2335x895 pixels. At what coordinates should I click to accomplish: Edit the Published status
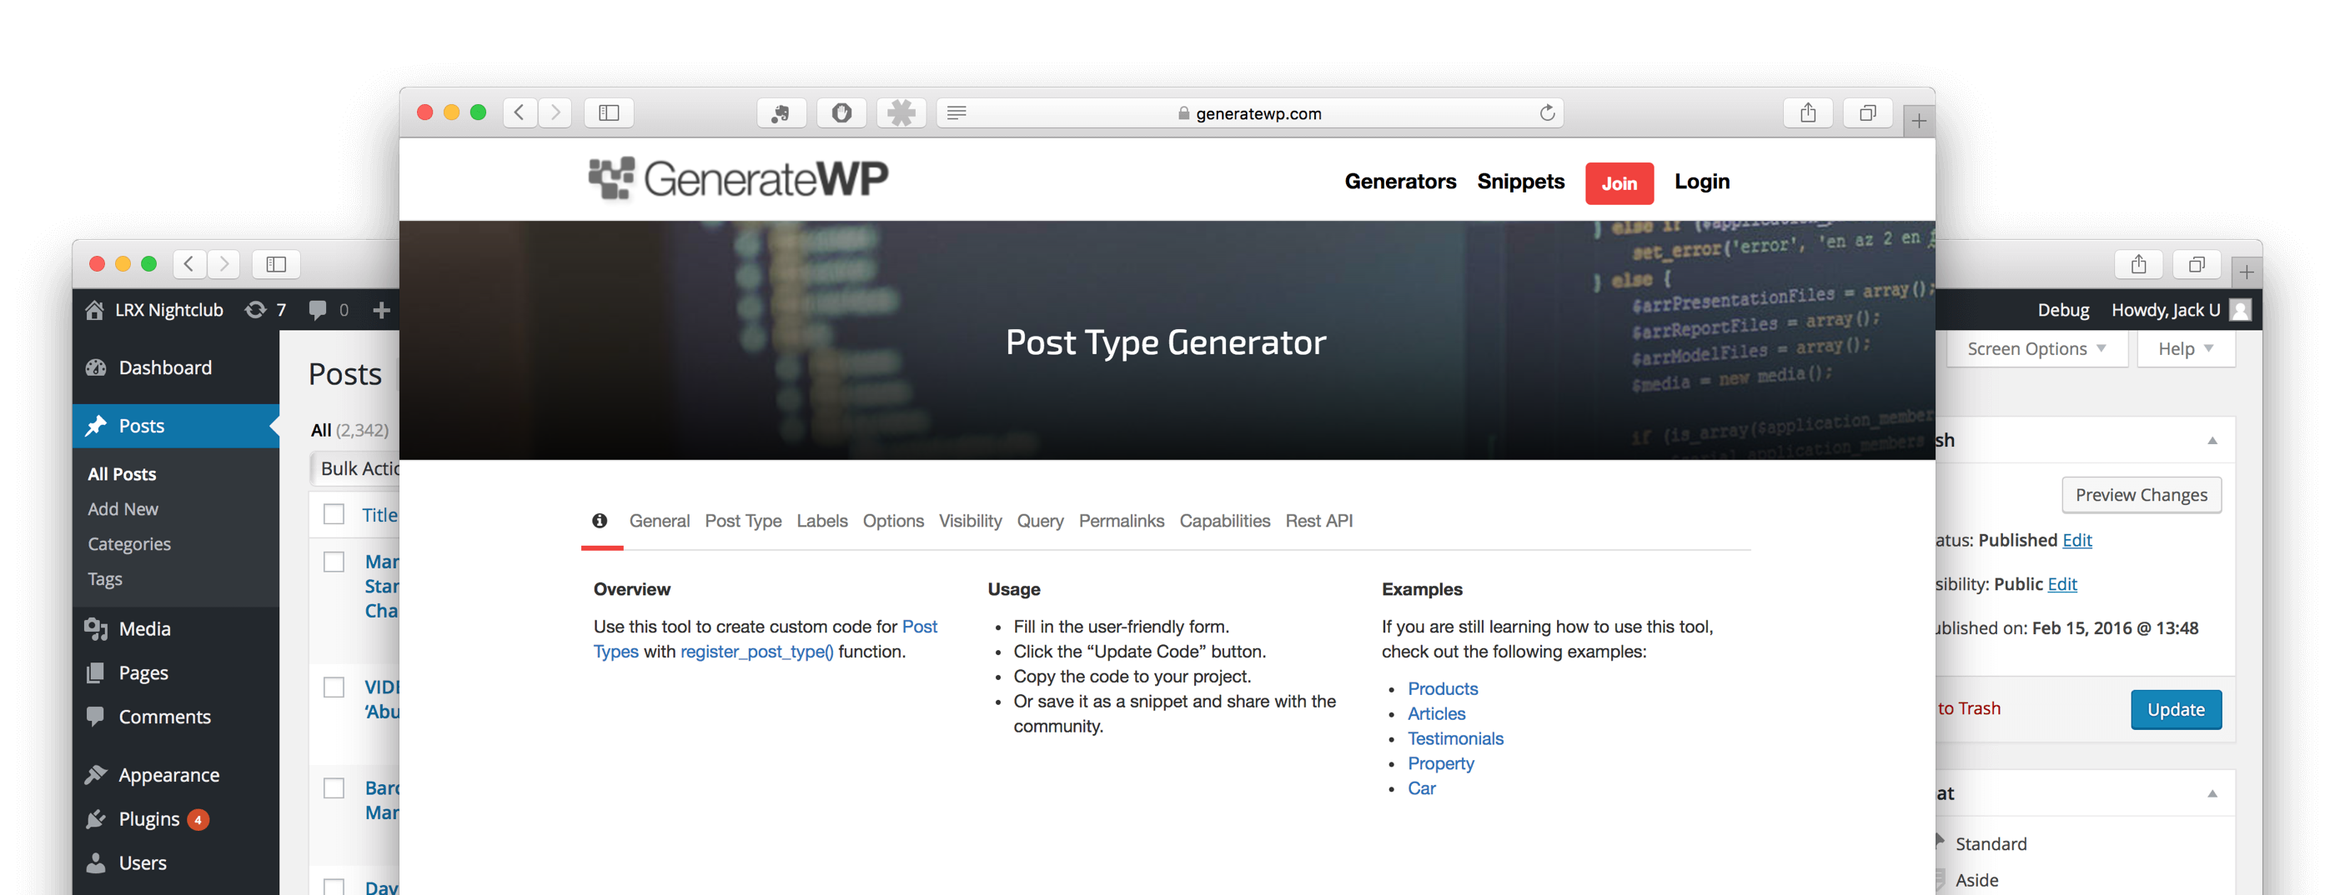click(2076, 541)
